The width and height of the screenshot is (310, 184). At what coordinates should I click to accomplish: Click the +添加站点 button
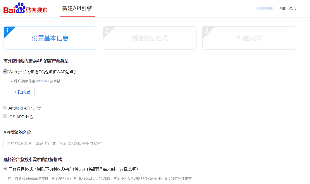(23, 92)
